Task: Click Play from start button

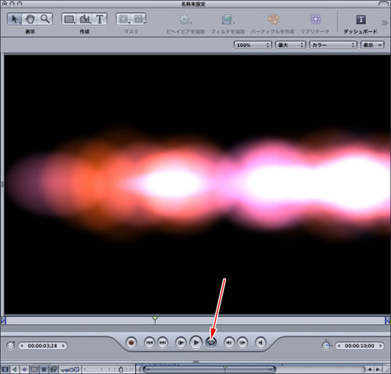Action: [181, 343]
